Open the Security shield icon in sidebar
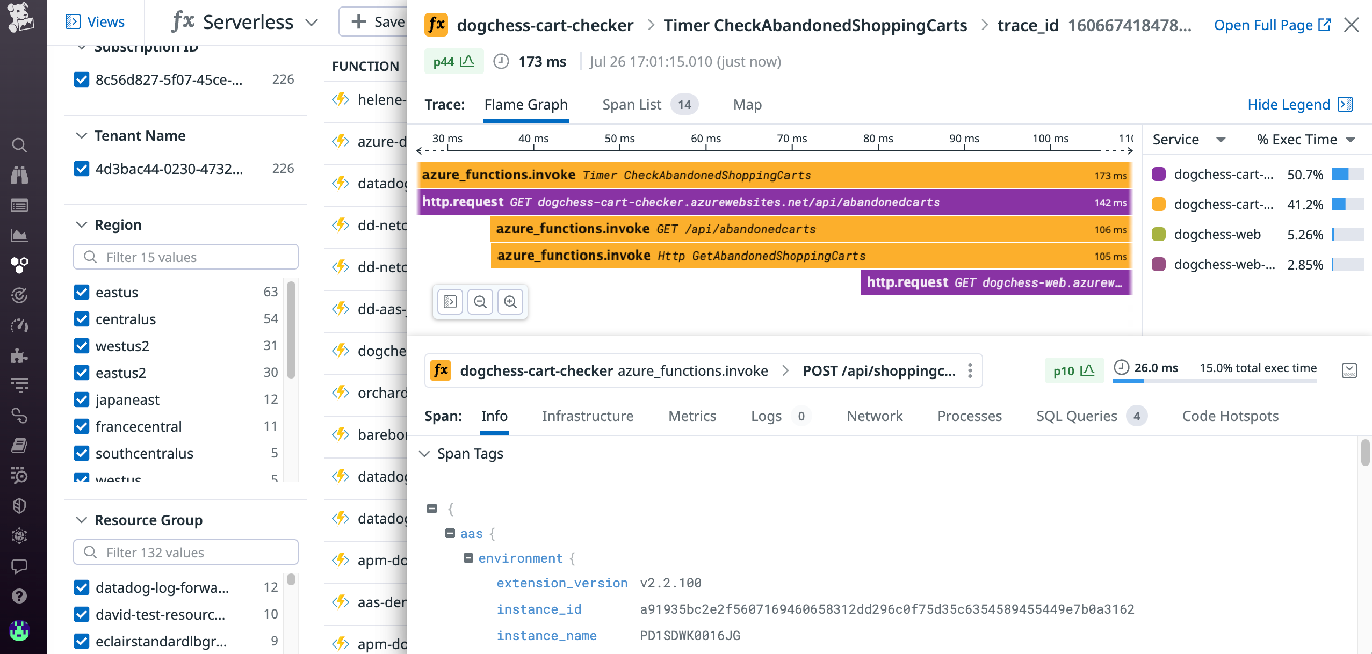 [19, 505]
